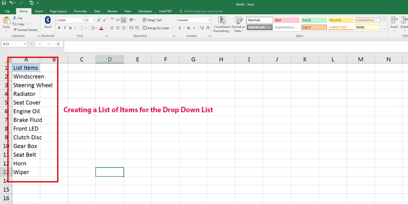Toggle italic formatting
The height and width of the screenshot is (204, 408).
click(65, 28)
